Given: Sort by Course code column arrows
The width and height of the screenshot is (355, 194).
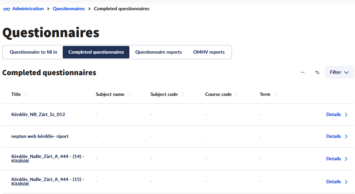Looking at the screenshot, I should pos(237,94).
